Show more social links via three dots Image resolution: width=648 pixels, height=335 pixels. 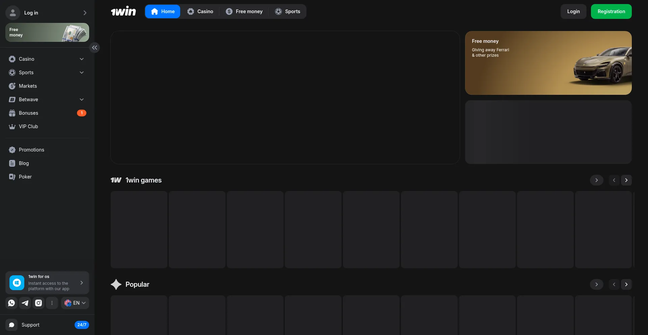pos(52,303)
